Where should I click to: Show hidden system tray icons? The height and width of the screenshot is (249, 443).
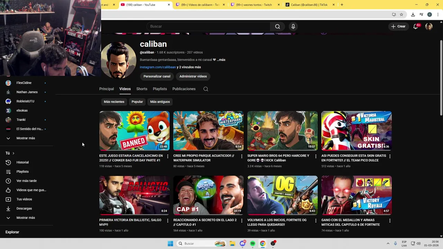(388, 243)
